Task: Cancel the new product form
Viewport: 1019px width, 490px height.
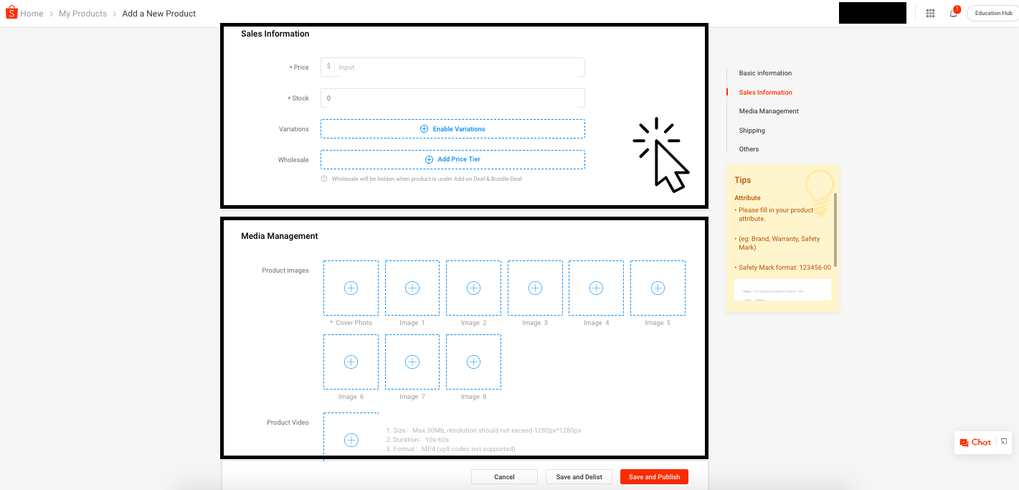Action: 504,476
